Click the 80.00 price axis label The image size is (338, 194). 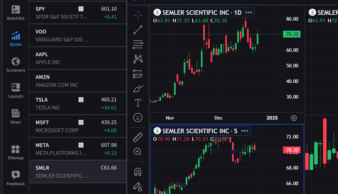click(x=292, y=19)
